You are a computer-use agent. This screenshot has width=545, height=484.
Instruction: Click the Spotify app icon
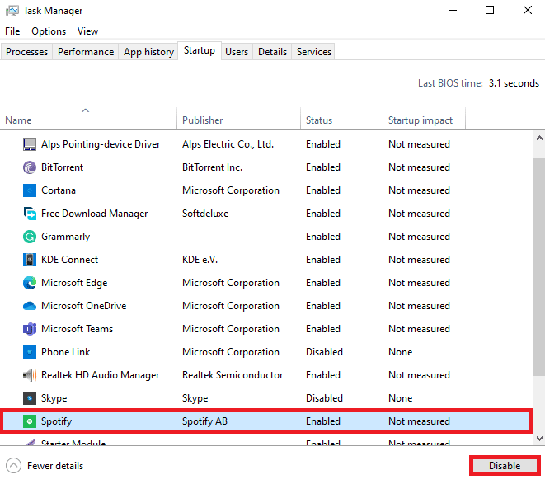(x=30, y=421)
